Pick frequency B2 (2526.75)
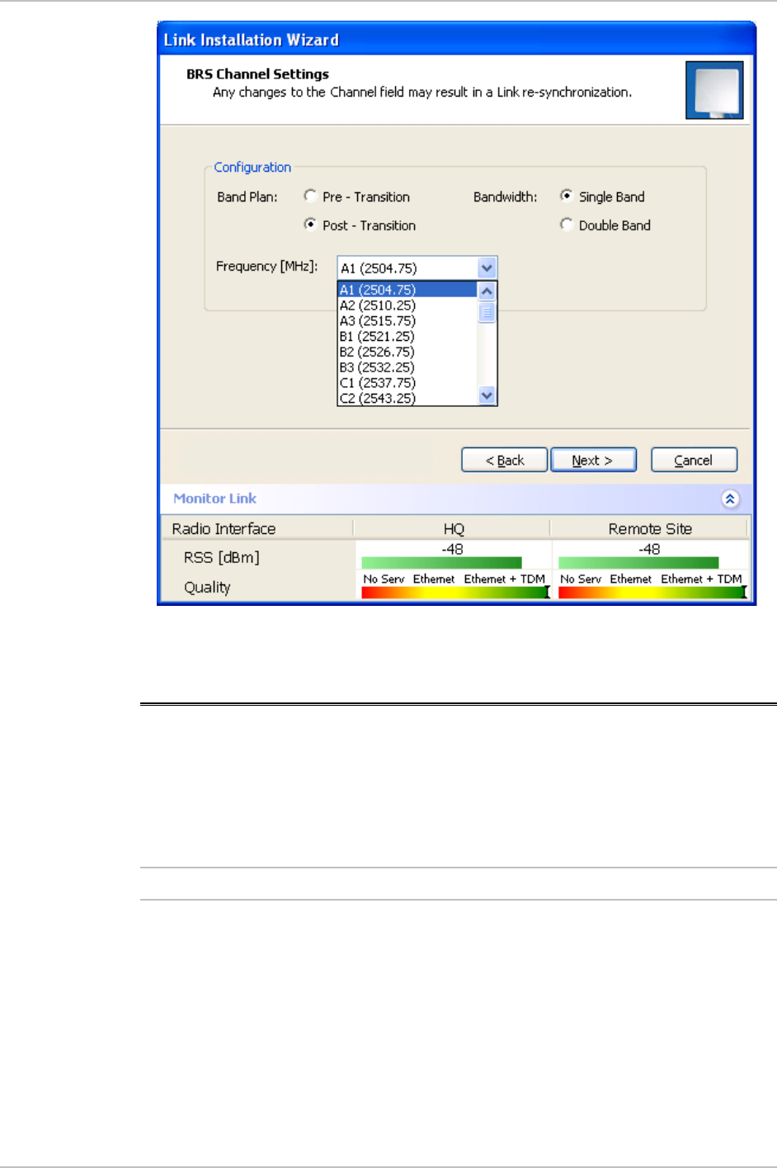 click(407, 352)
